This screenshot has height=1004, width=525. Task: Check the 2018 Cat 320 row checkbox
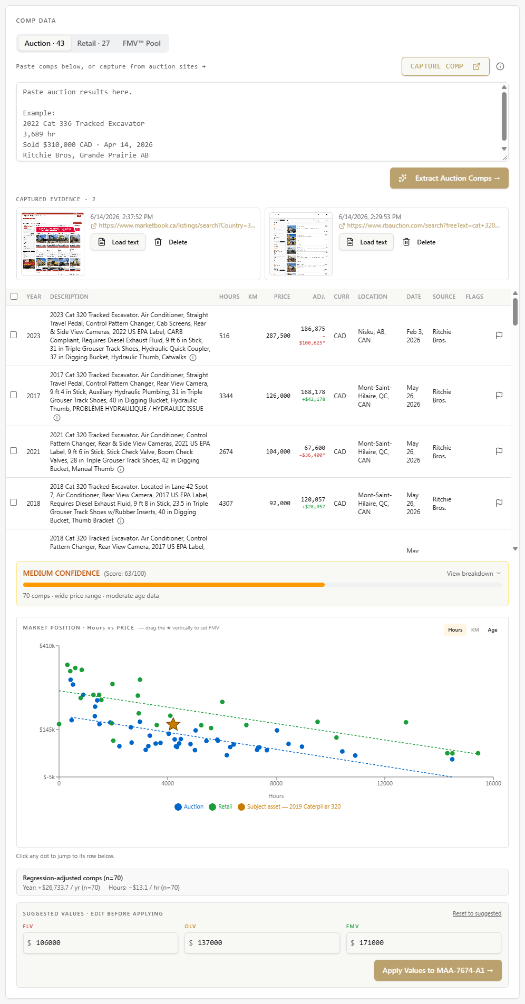click(x=14, y=503)
